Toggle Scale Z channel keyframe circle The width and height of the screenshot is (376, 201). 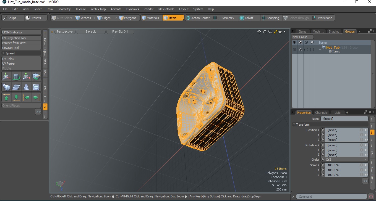point(323,175)
